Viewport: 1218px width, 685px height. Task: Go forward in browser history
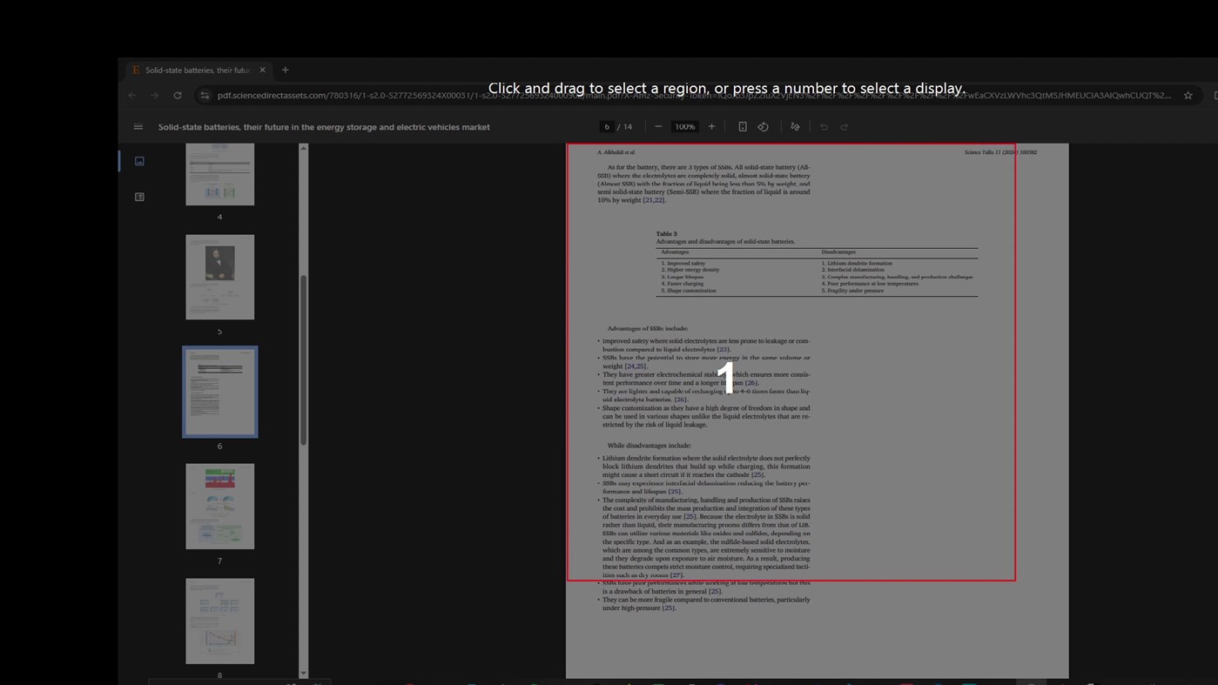click(154, 96)
